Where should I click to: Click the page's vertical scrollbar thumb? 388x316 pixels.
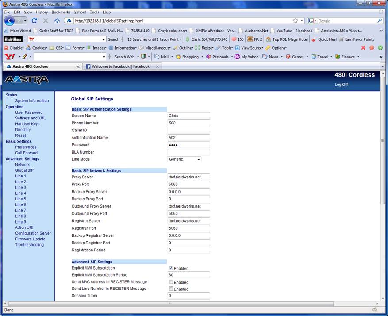383,140
